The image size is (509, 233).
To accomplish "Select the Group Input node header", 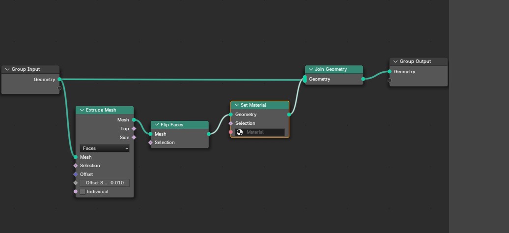I will tap(30, 69).
